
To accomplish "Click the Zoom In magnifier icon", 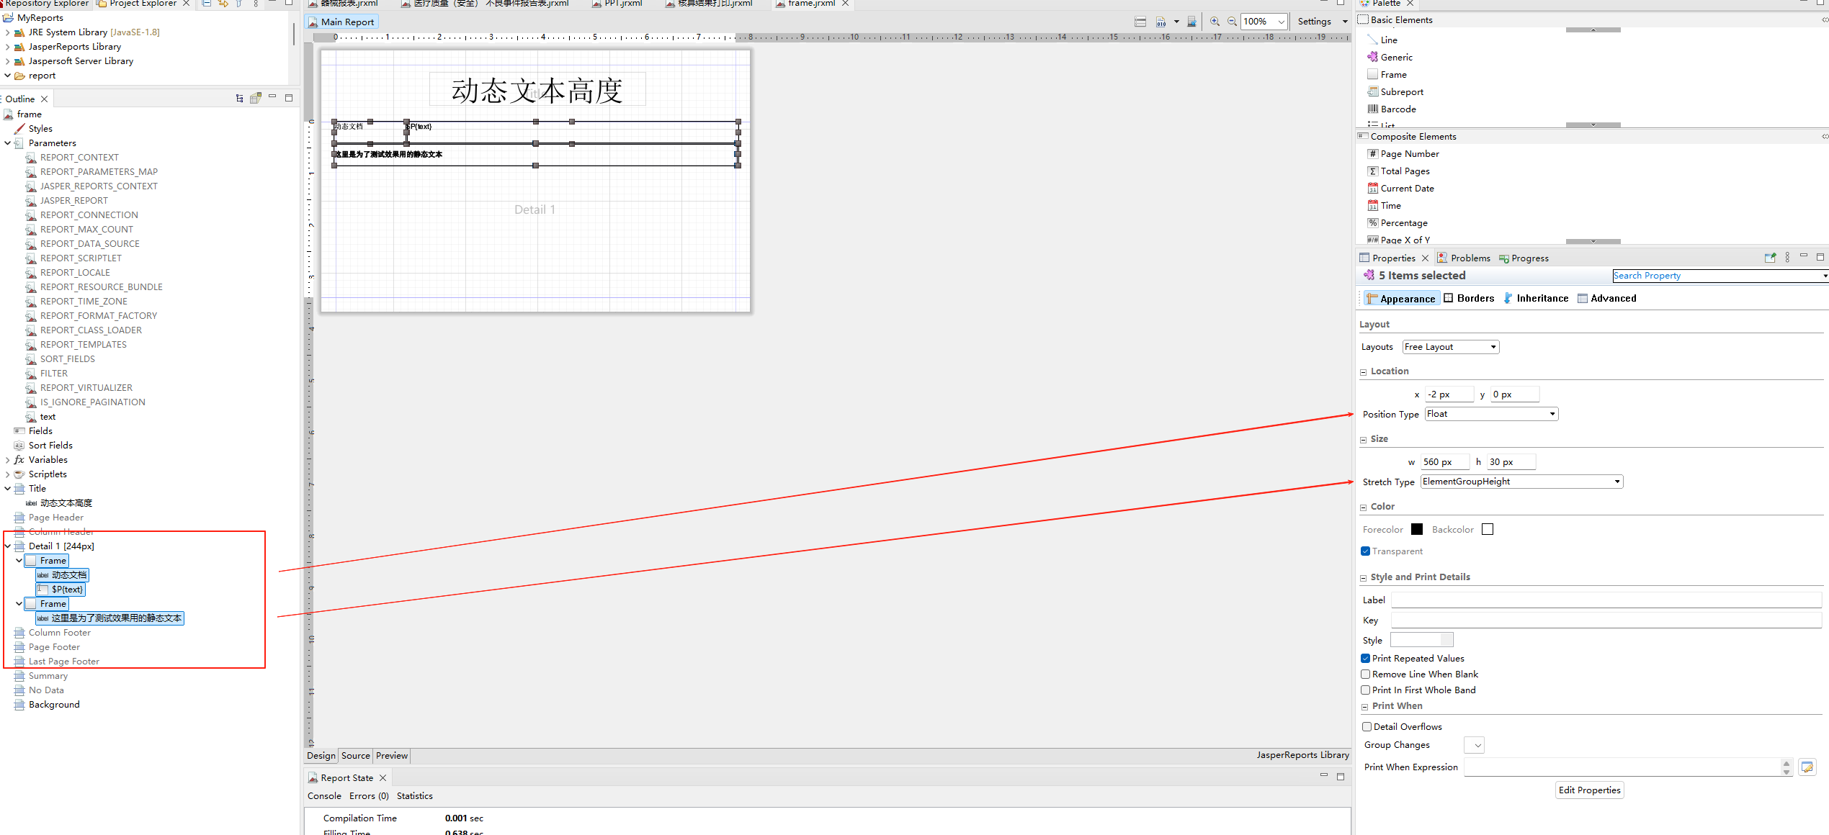I will point(1215,22).
